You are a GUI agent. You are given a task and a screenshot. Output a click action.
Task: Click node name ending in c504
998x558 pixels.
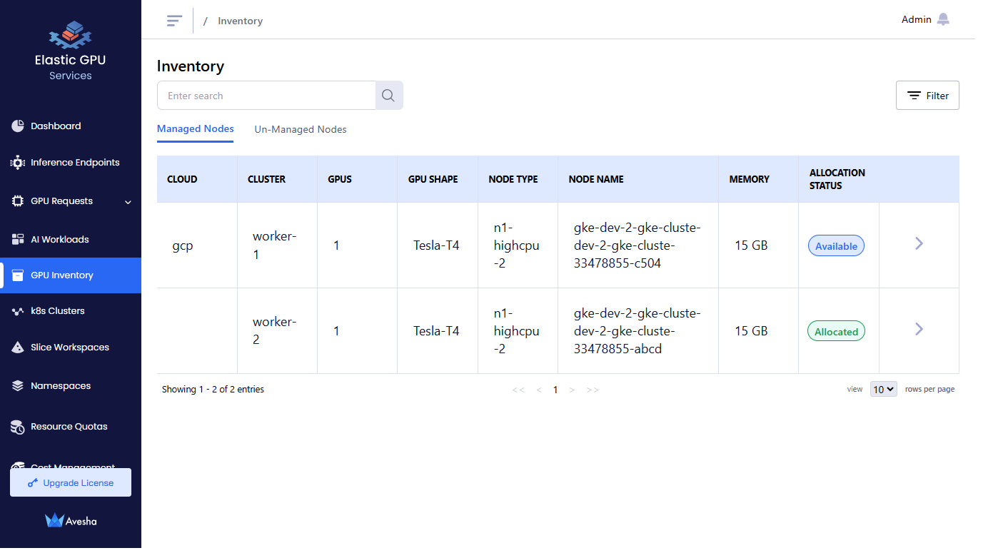[637, 245]
